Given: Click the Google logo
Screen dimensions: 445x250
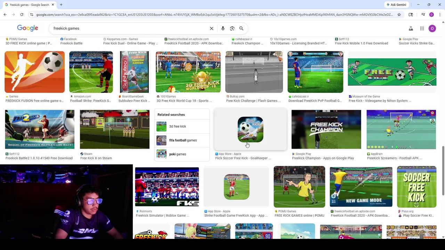Looking at the screenshot, I should [x=27, y=28].
